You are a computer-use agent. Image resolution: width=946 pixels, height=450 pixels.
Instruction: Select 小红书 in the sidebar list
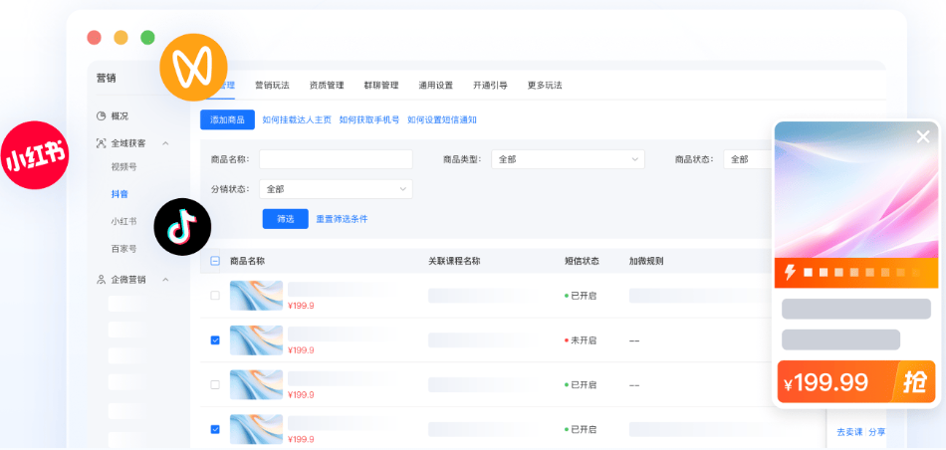coord(123,221)
